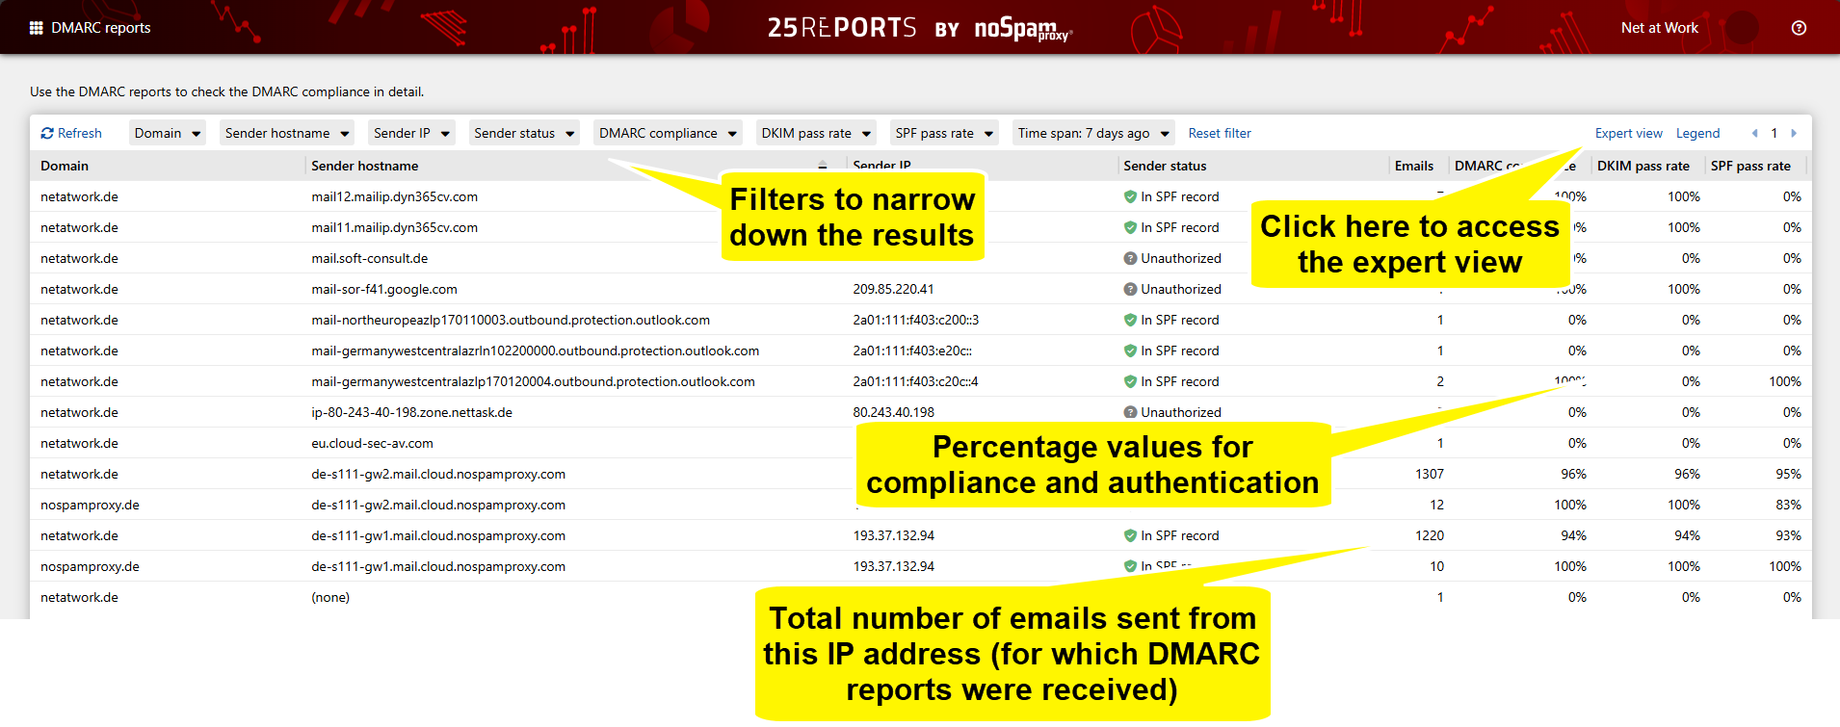Click sort arrow in Sender hostname header
The width and height of the screenshot is (1840, 727).
click(x=822, y=166)
